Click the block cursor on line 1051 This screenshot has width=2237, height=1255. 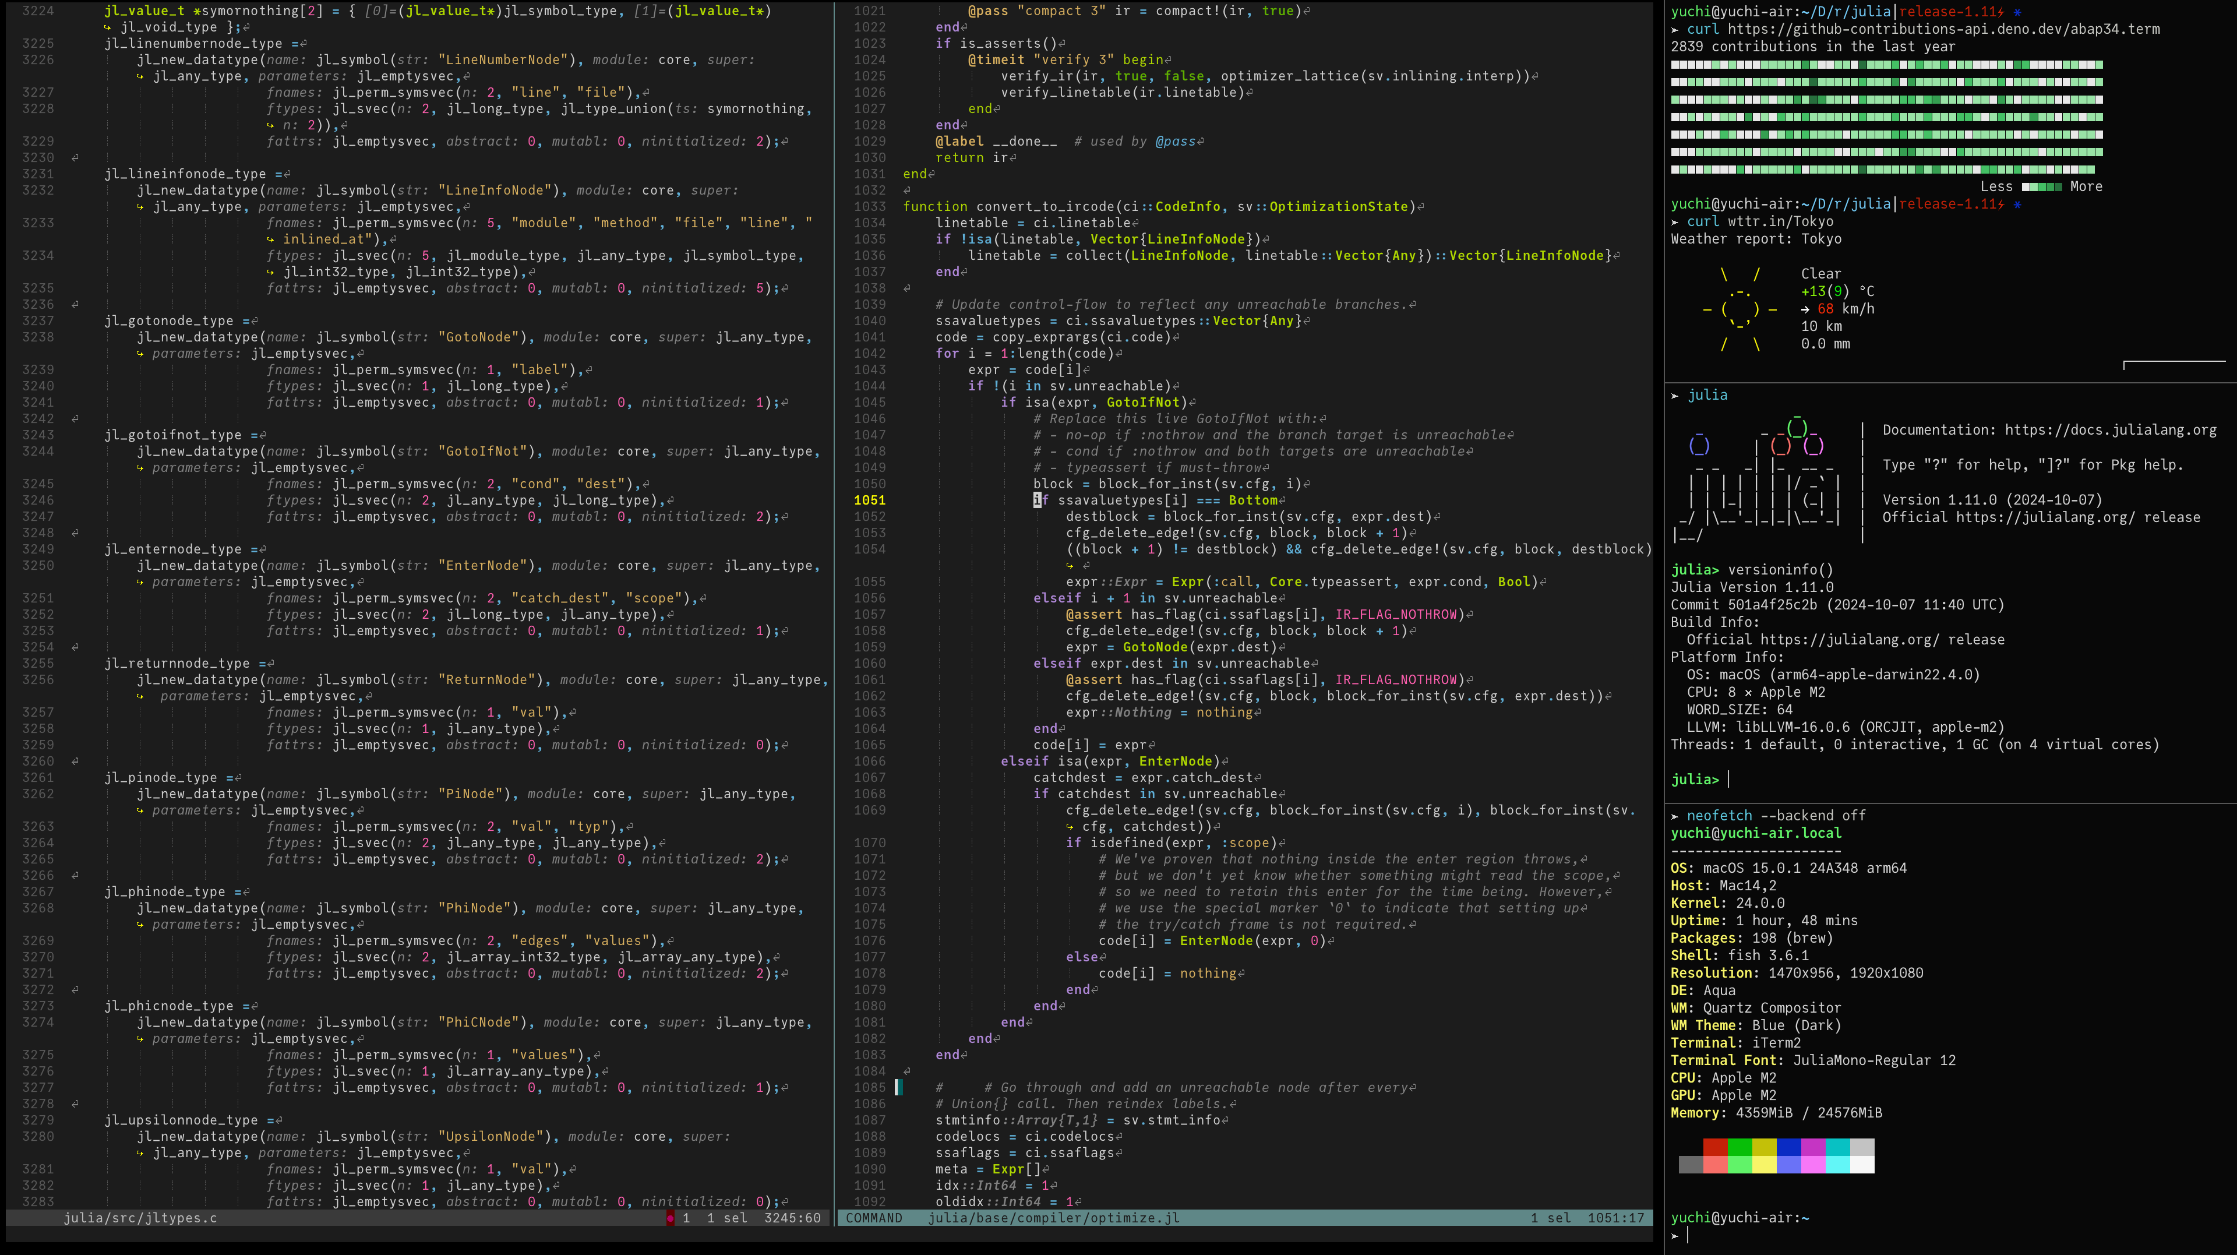click(x=1037, y=499)
